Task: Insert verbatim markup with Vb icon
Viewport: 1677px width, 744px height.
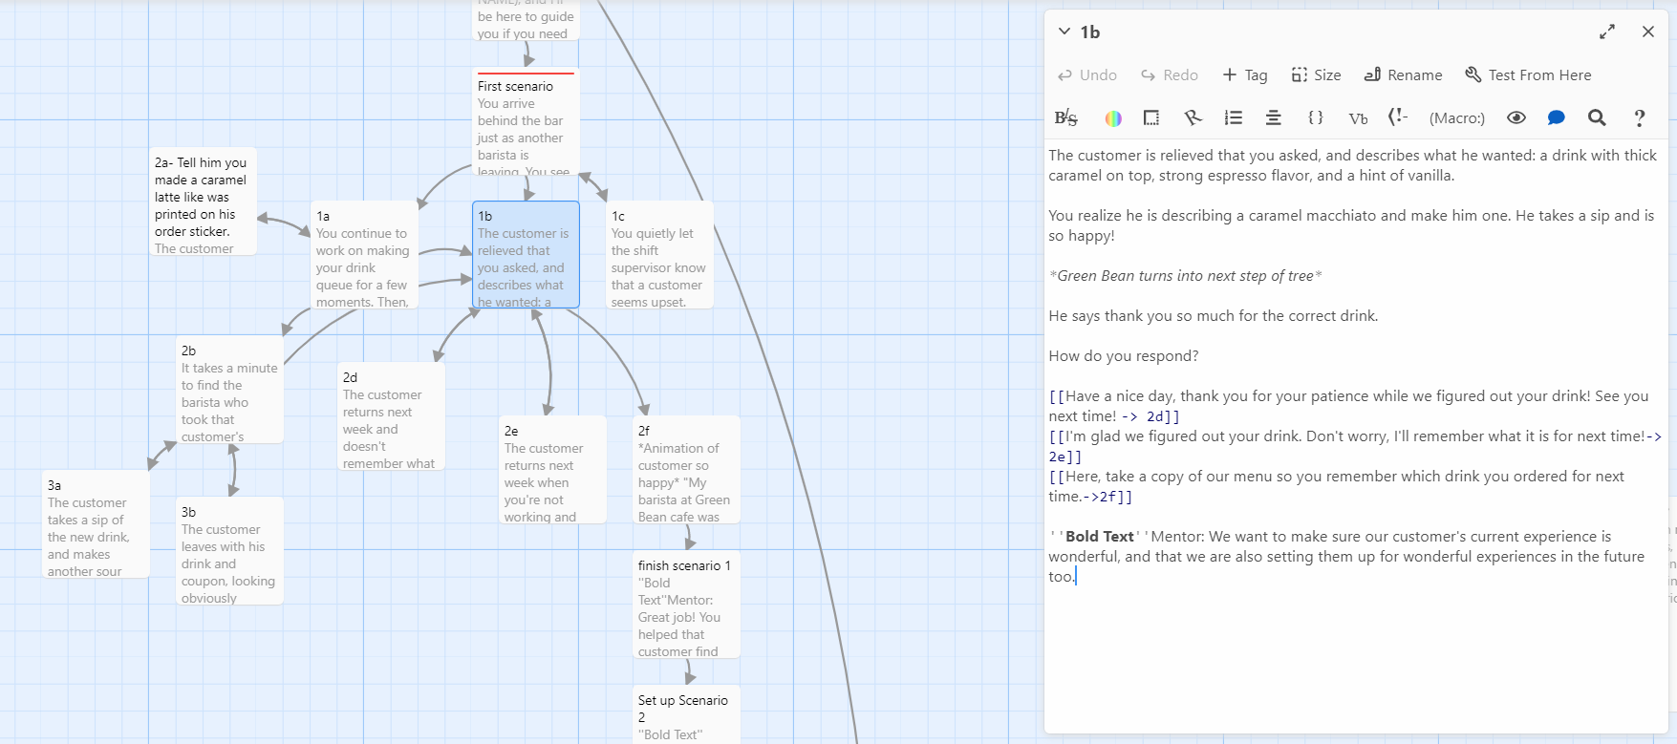Action: coord(1358,117)
